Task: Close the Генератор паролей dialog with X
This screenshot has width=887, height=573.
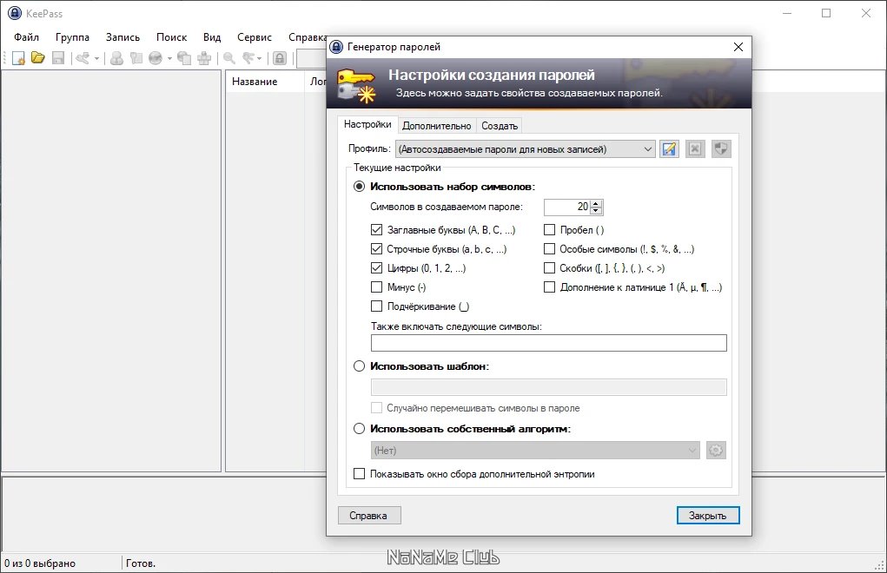Action: click(x=738, y=47)
